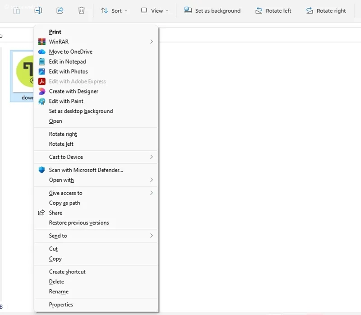This screenshot has width=361, height=315.
Task: Click the Share icon in the top toolbar
Action: (x=60, y=10)
